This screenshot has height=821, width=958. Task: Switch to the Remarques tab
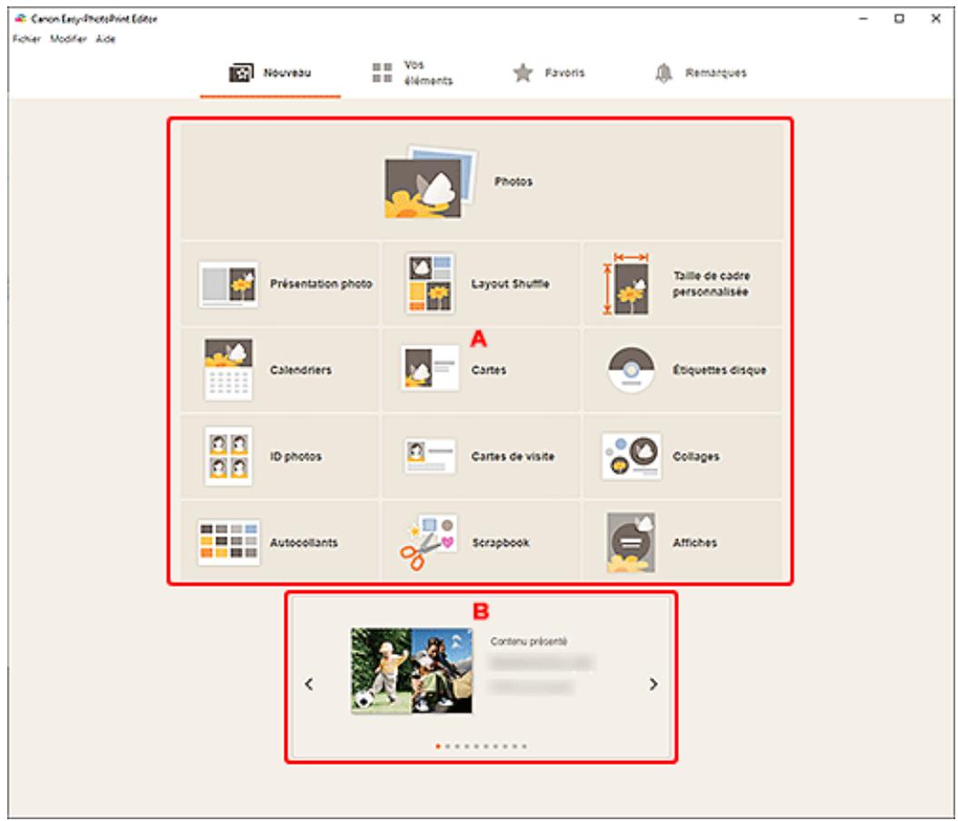pos(701,74)
